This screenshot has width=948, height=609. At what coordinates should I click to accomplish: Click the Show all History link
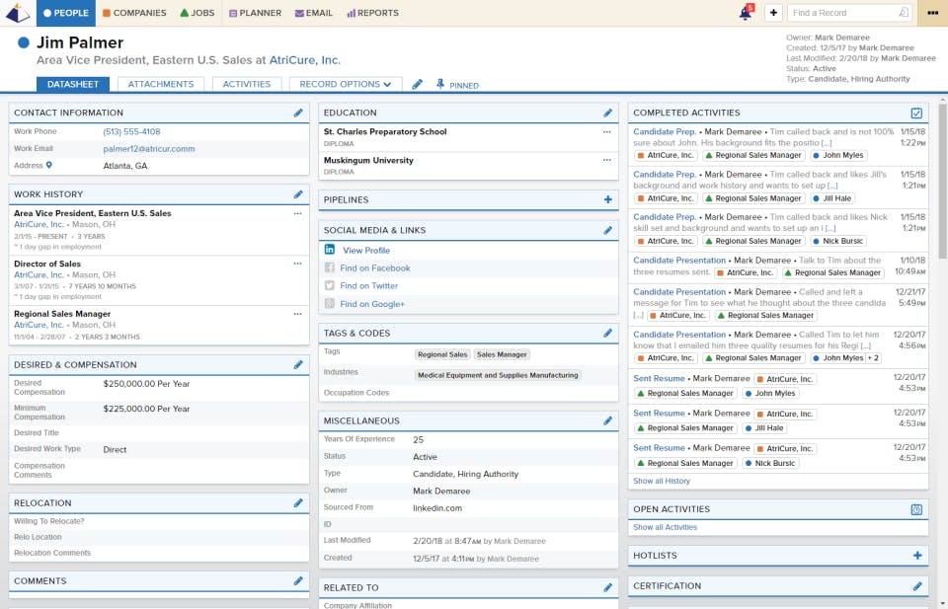click(662, 481)
